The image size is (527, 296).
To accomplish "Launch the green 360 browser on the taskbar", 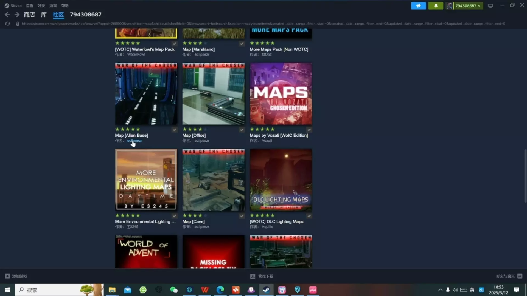I will 143,290.
